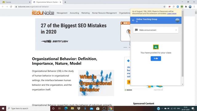Image resolution: width=197 pixels, height=111 pixels.
Task: Click the popup's vertical scrollbar thumb
Action: click(x=183, y=43)
